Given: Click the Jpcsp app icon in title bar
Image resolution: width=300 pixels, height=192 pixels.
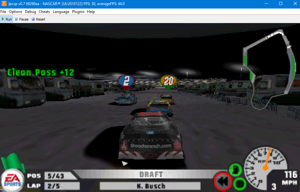Looking at the screenshot, I should pos(4,3).
